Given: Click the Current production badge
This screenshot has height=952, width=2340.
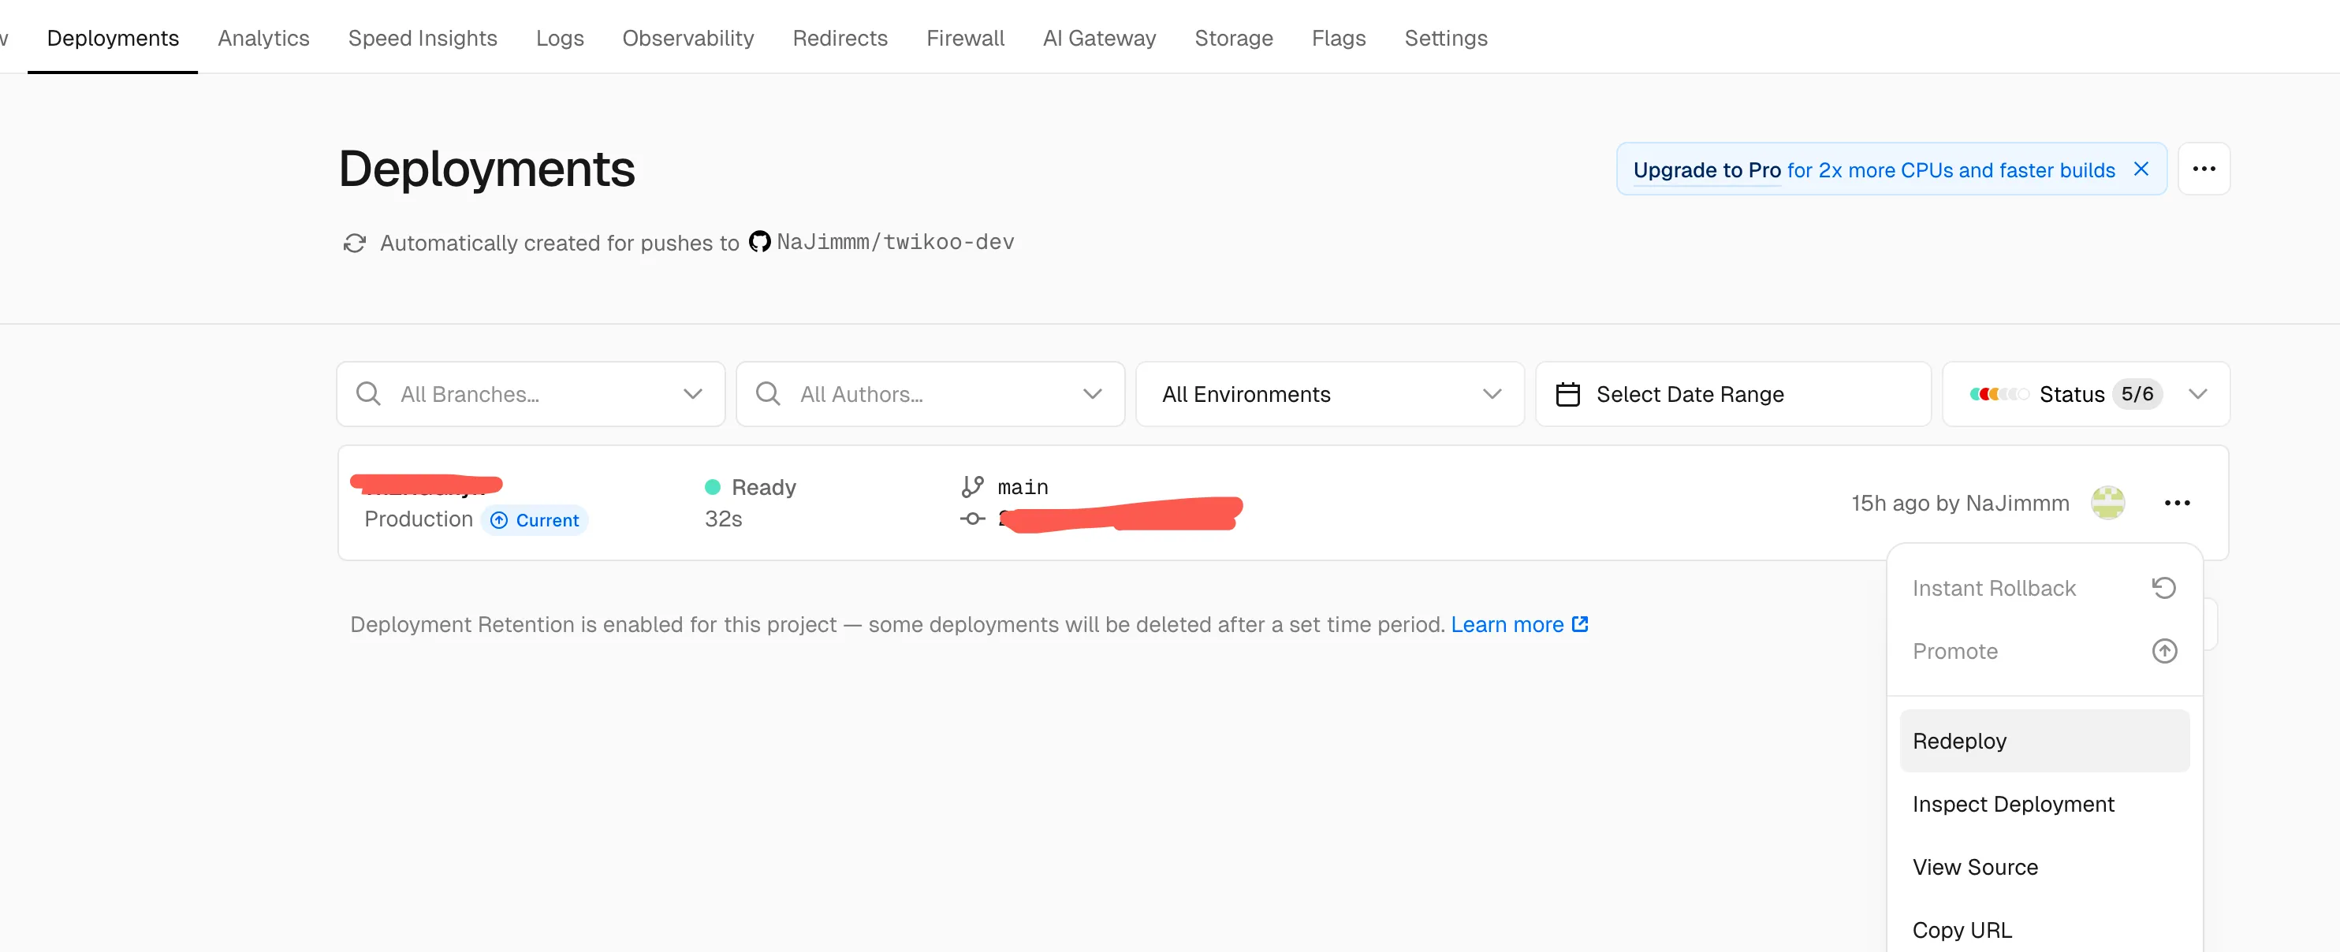Looking at the screenshot, I should coord(535,520).
